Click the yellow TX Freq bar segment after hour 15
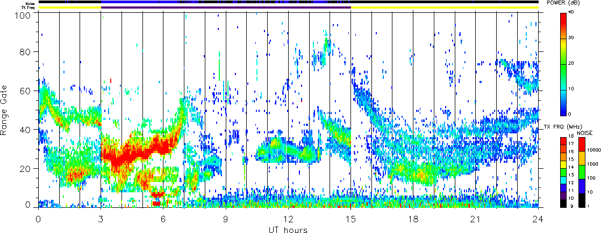 [x=445, y=7]
